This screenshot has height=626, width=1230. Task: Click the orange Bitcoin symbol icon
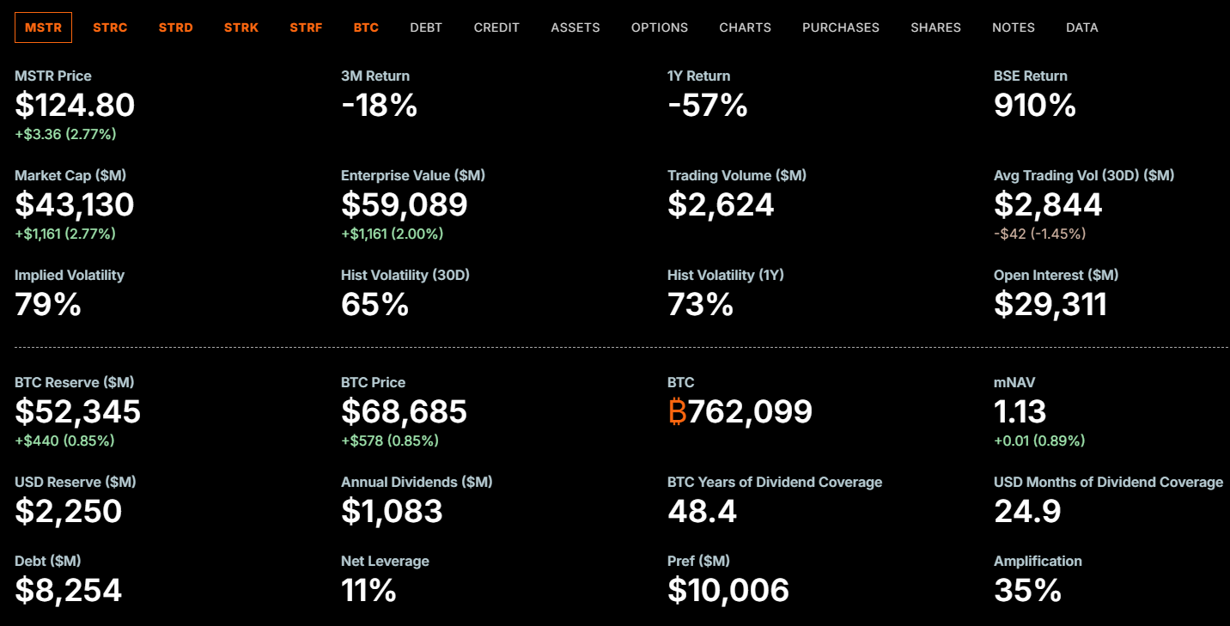[677, 412]
